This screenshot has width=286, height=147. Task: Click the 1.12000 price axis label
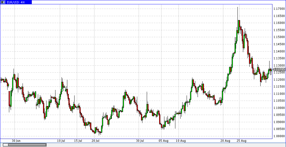279,80
